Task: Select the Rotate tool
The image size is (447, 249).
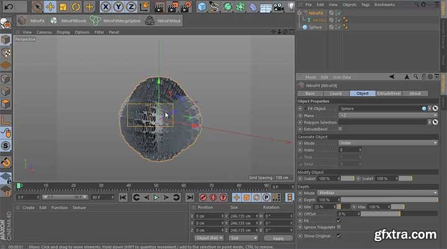Action: tap(76, 7)
